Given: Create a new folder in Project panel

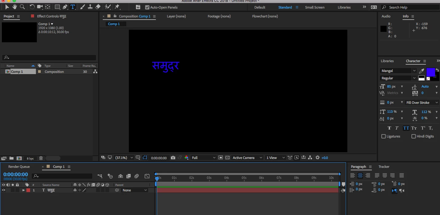Looking at the screenshot, I should click(11, 158).
